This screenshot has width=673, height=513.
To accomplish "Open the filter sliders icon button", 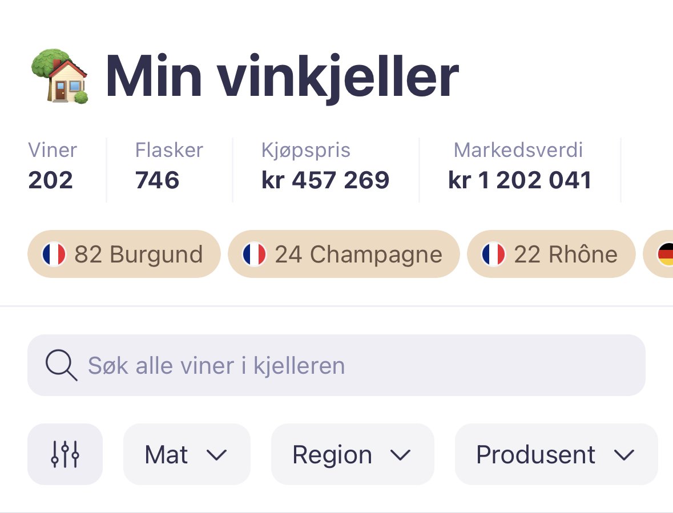I will (65, 454).
